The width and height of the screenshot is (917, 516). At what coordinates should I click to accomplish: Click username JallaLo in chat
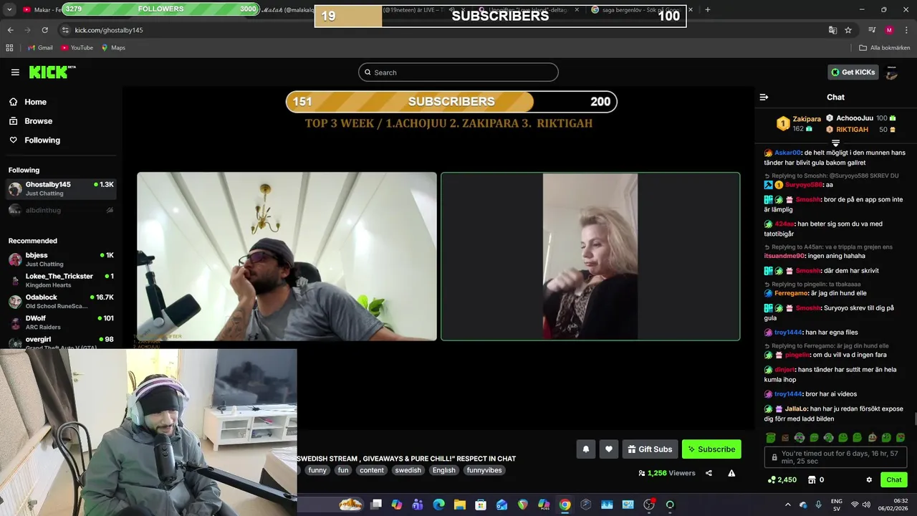click(796, 409)
